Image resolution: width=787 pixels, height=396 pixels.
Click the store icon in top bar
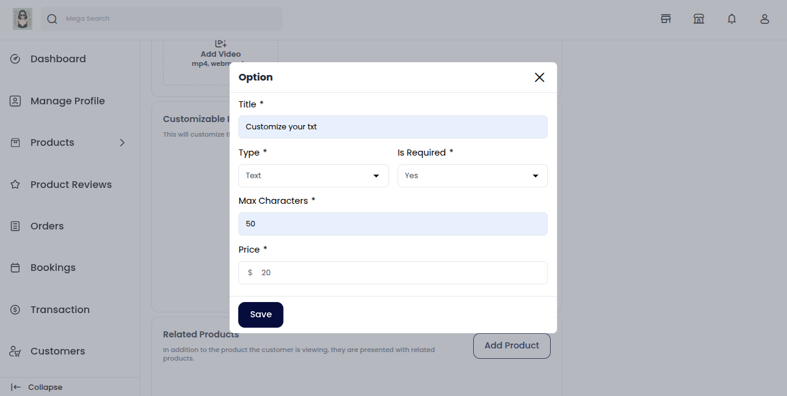click(x=666, y=19)
